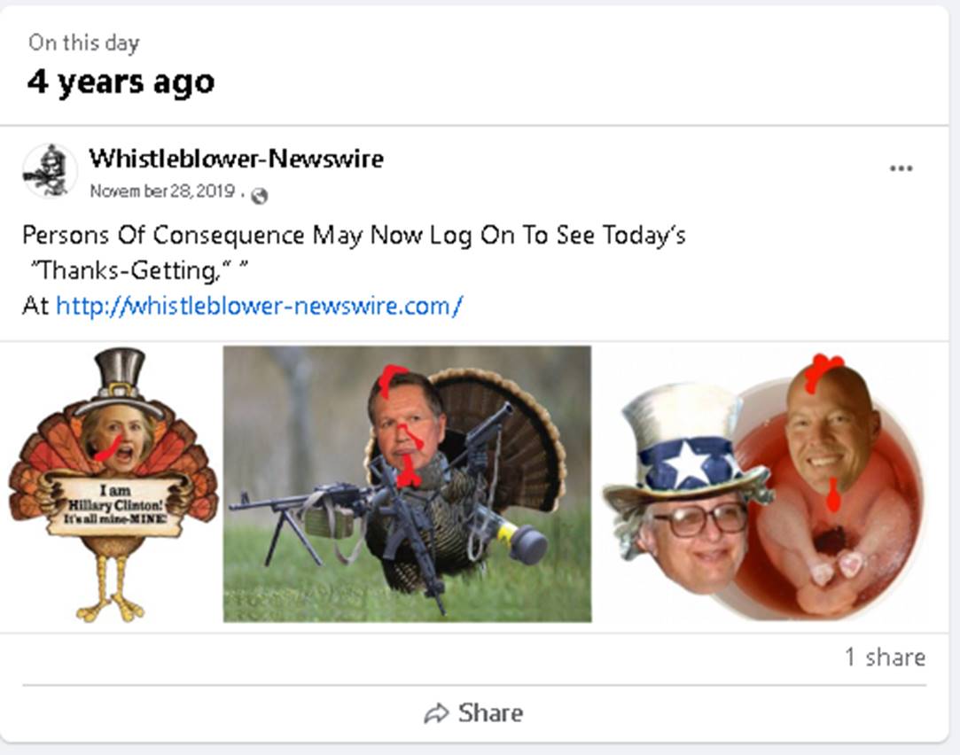
Task: Open the Whistleblower-Newswire page name
Action: [x=237, y=159]
